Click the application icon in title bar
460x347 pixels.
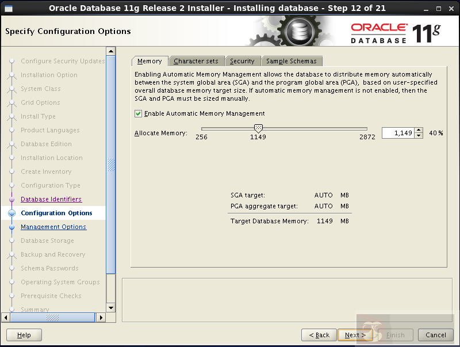pyautogui.click(x=8, y=7)
